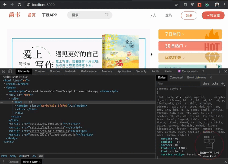Click the 首页 home link

(31, 15)
